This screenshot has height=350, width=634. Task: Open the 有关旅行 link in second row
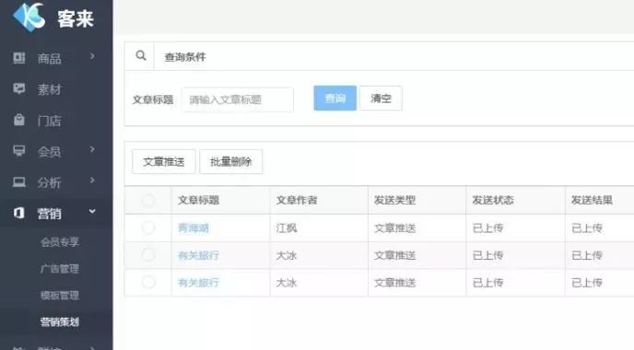point(198,255)
